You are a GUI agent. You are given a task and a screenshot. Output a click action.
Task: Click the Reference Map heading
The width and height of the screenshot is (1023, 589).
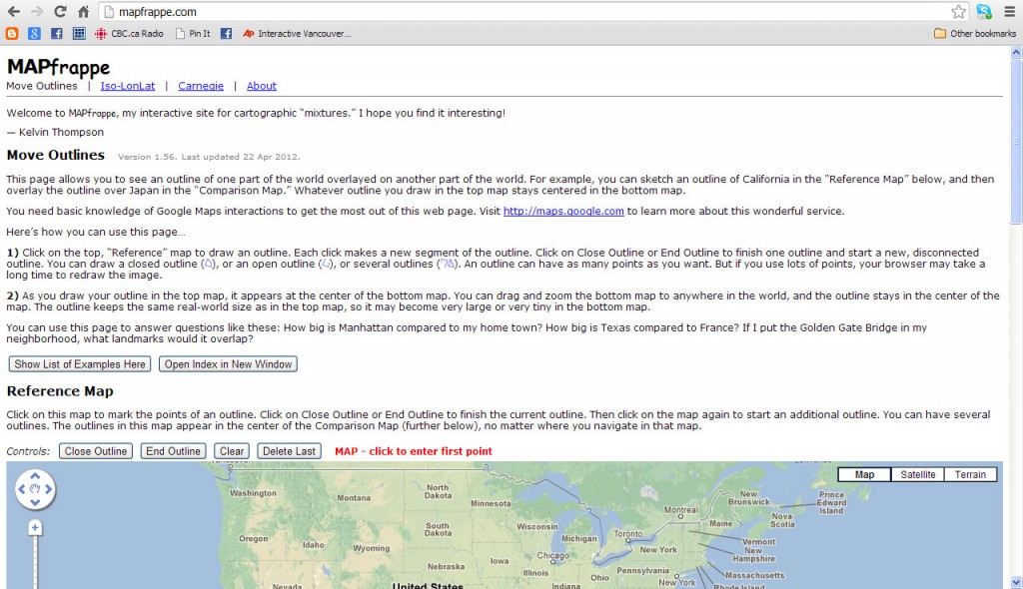tap(60, 391)
